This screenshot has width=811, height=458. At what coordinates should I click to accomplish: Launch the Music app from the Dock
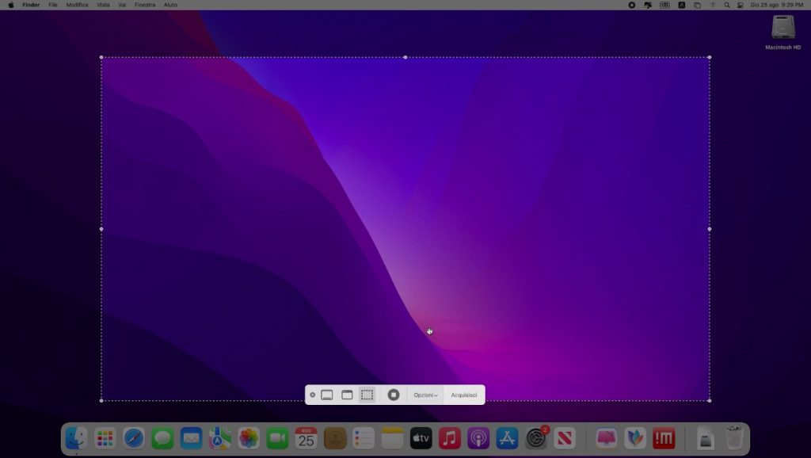tap(450, 437)
